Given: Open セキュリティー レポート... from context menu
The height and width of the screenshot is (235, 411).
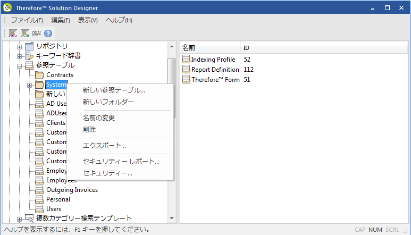Looking at the screenshot, I should click(x=121, y=162).
